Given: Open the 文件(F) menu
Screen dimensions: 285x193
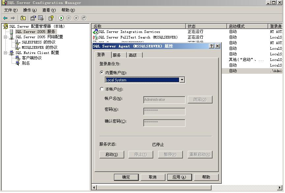Looking at the screenshot, I should point(11,10).
